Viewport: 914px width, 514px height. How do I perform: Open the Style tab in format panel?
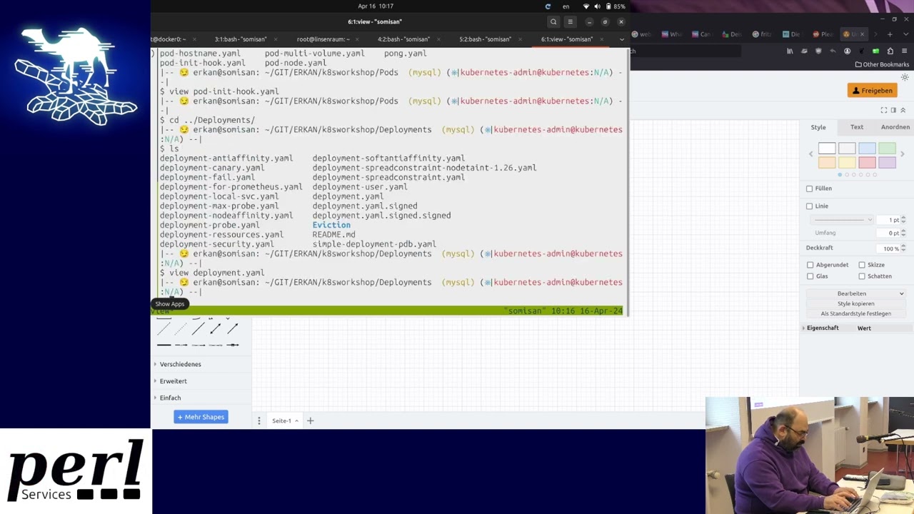point(818,127)
